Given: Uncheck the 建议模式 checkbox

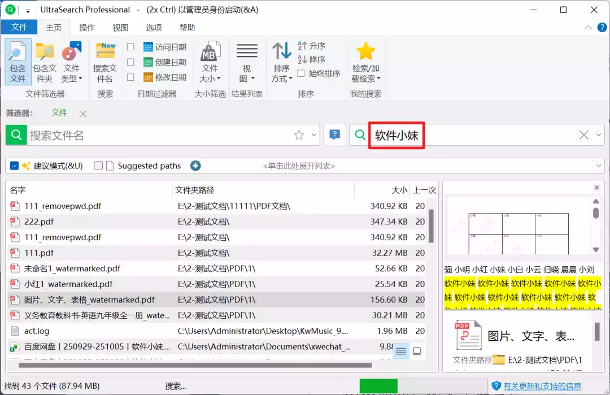Looking at the screenshot, I should (x=15, y=166).
